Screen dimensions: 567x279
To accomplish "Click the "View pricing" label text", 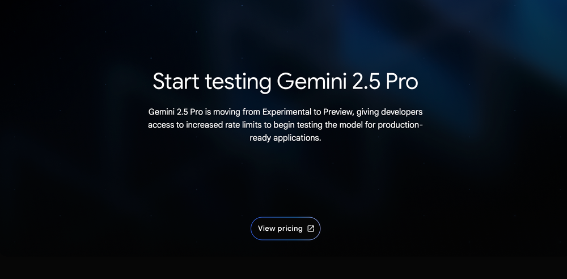I will (280, 229).
